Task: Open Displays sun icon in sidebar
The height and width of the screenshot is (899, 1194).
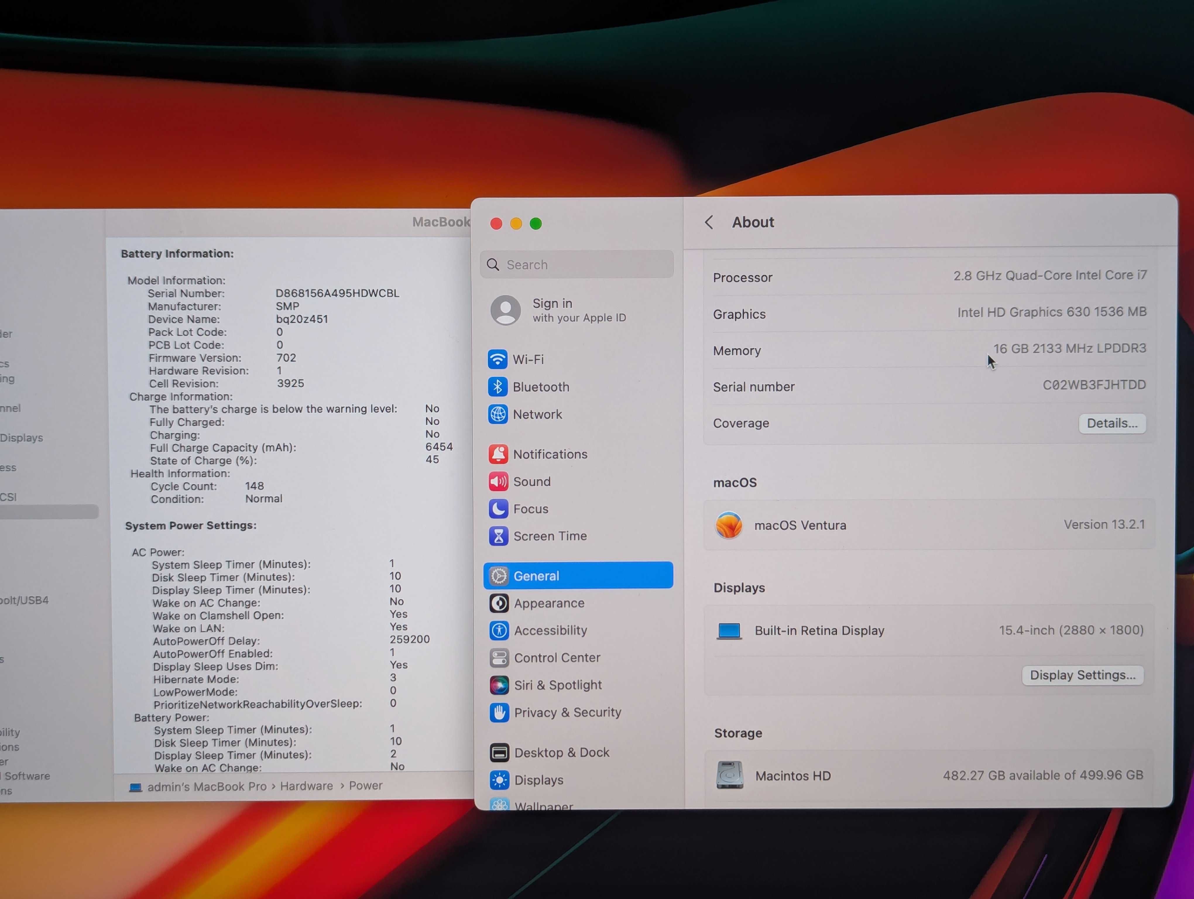Action: (499, 780)
